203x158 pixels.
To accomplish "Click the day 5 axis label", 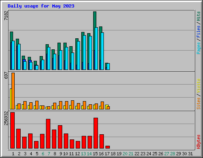I will 37,154.
